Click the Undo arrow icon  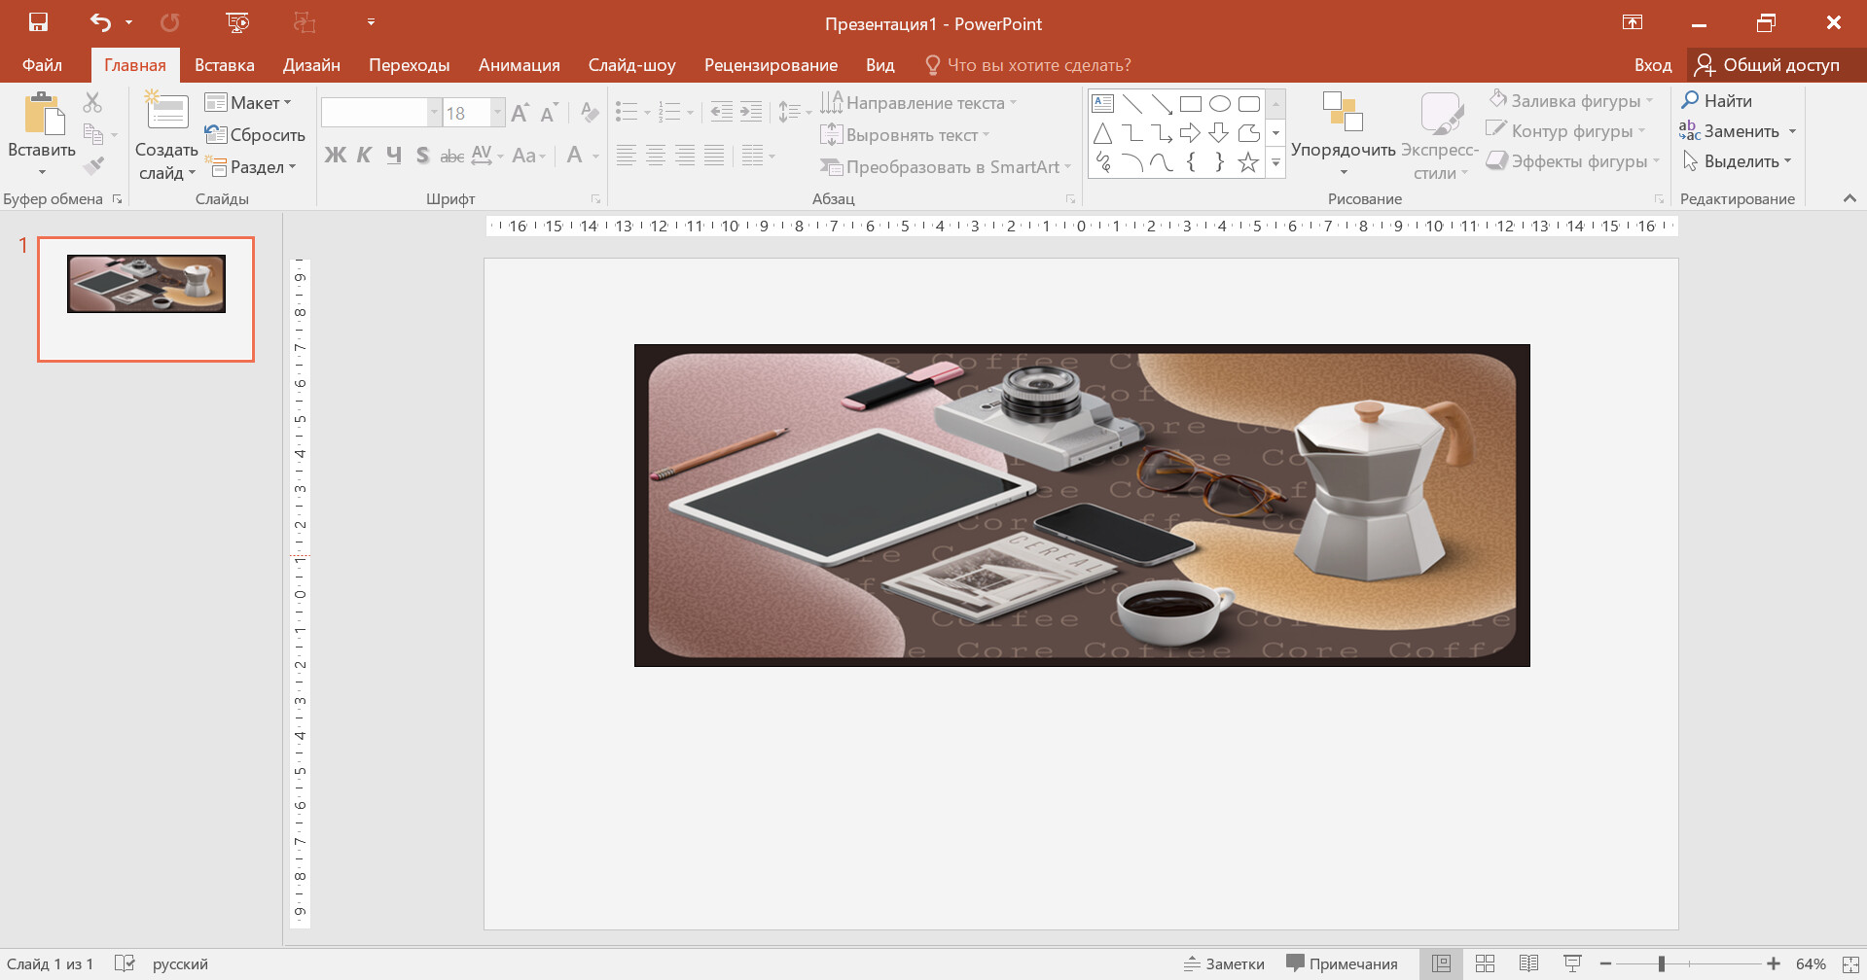pyautogui.click(x=100, y=22)
